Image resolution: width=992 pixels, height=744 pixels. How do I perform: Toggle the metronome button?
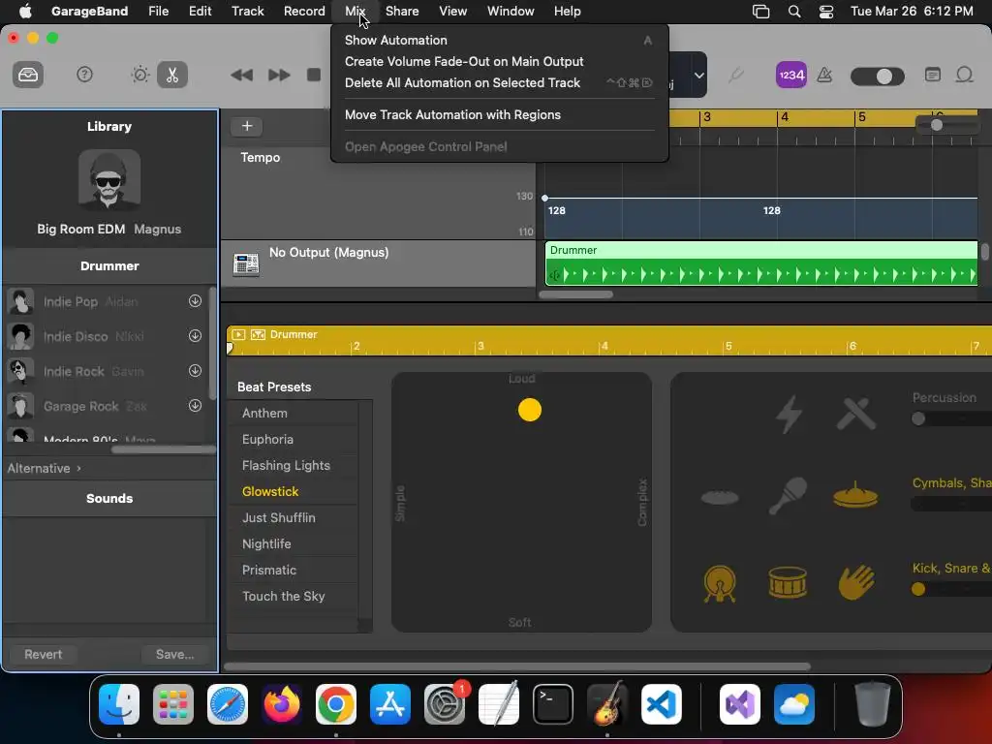coord(825,76)
